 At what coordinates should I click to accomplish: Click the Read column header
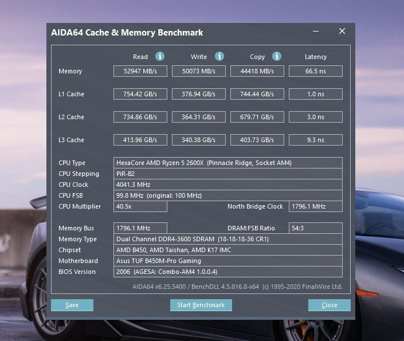(140, 57)
